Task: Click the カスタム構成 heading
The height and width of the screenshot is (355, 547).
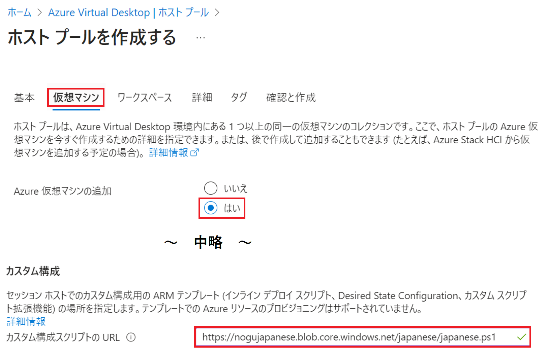Action: [33, 271]
